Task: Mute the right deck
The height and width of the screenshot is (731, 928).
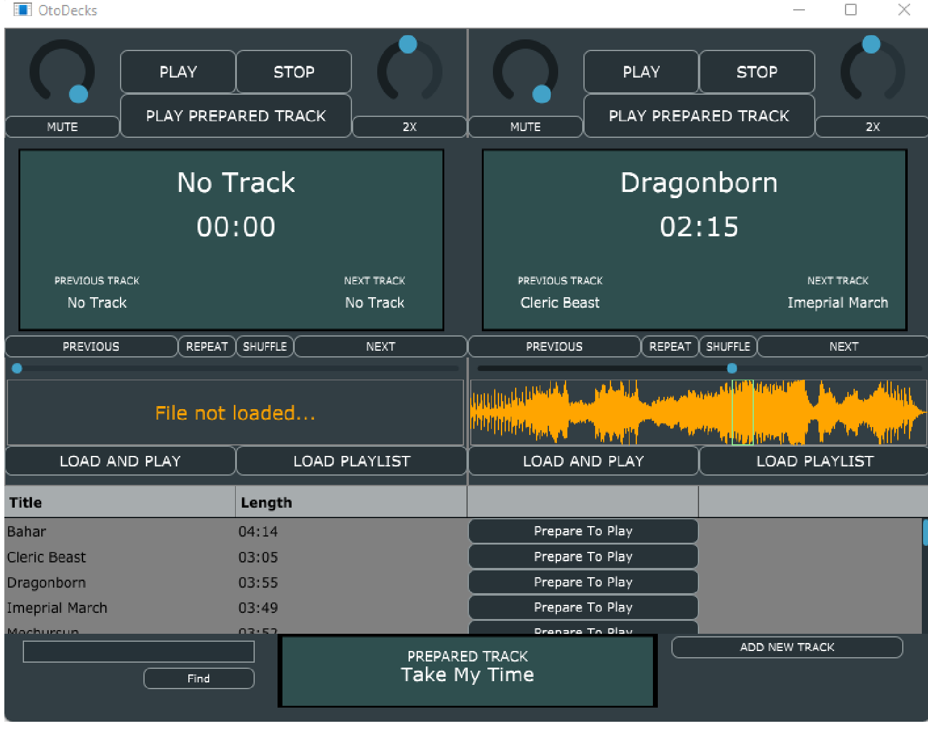Action: point(526,127)
